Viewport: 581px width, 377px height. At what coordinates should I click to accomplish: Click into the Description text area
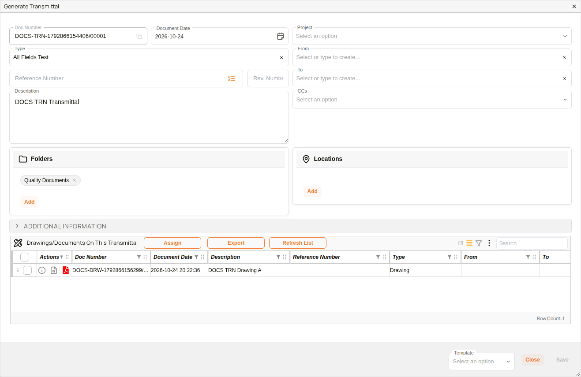149,117
